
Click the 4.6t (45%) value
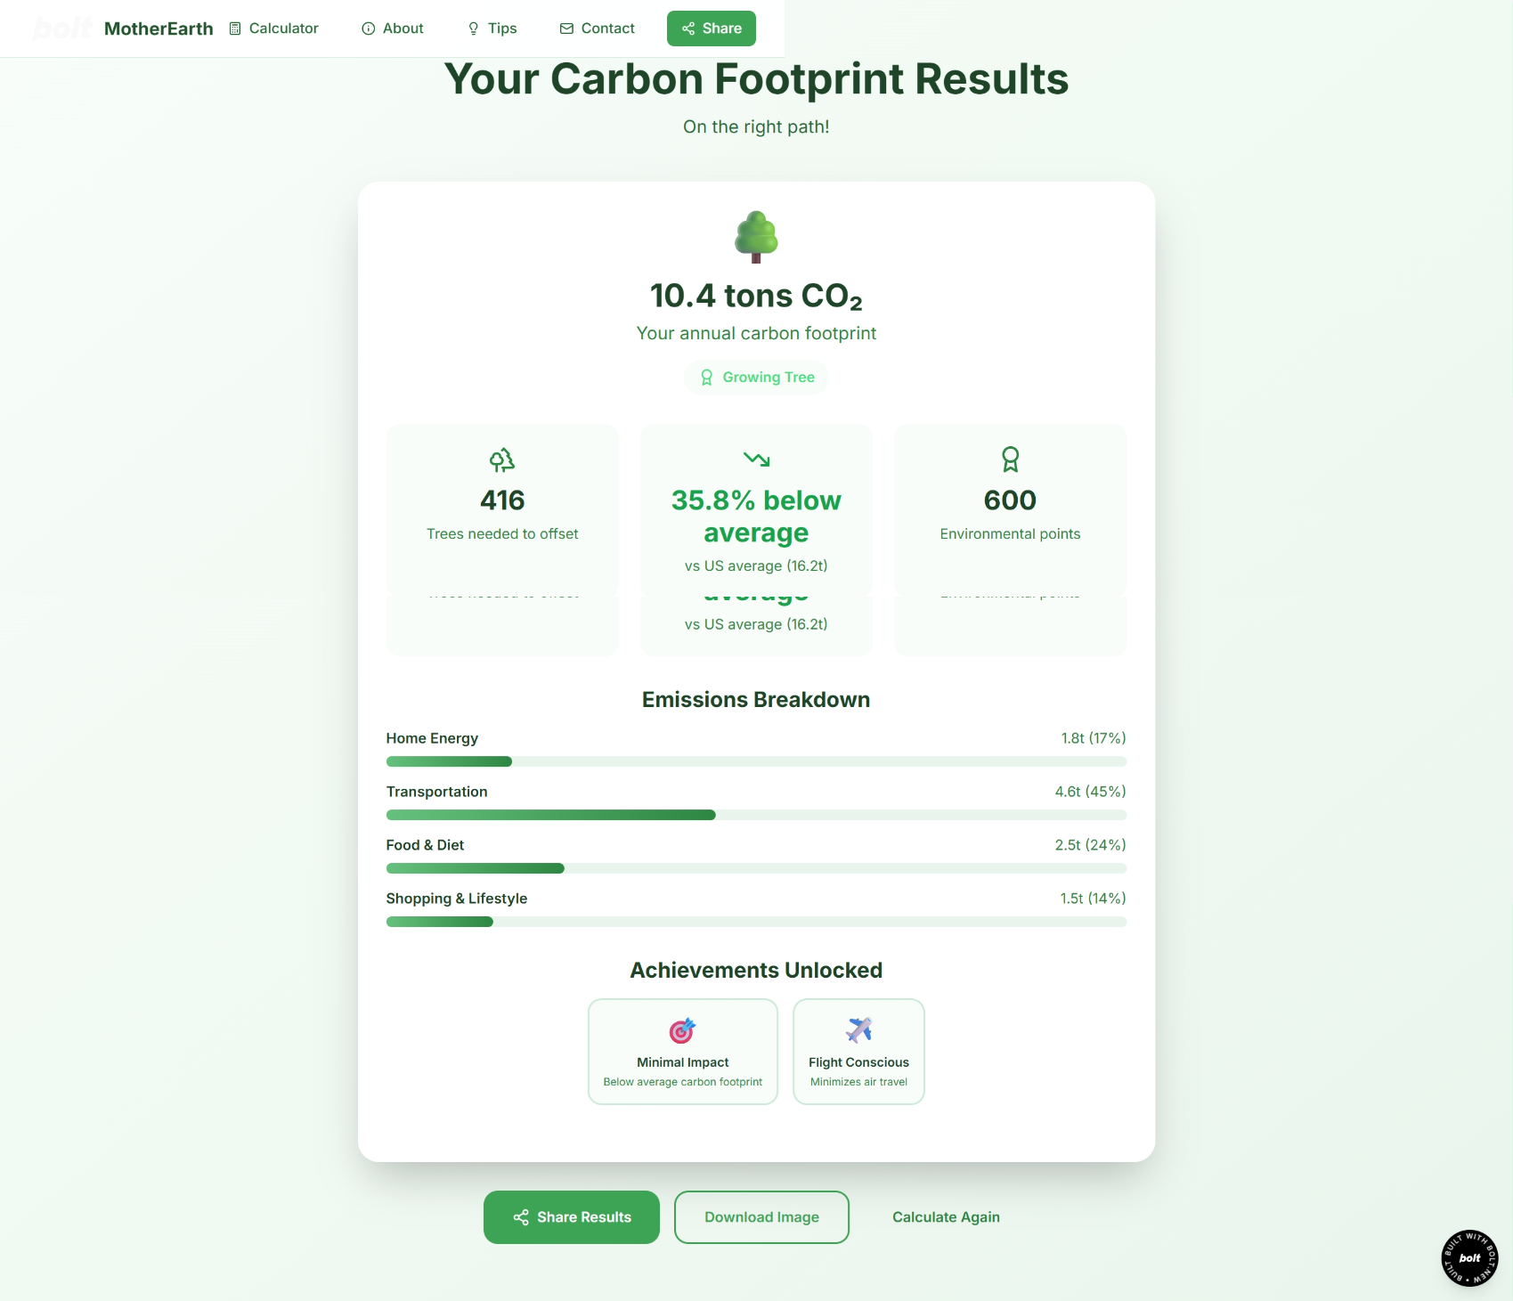(x=1091, y=792)
